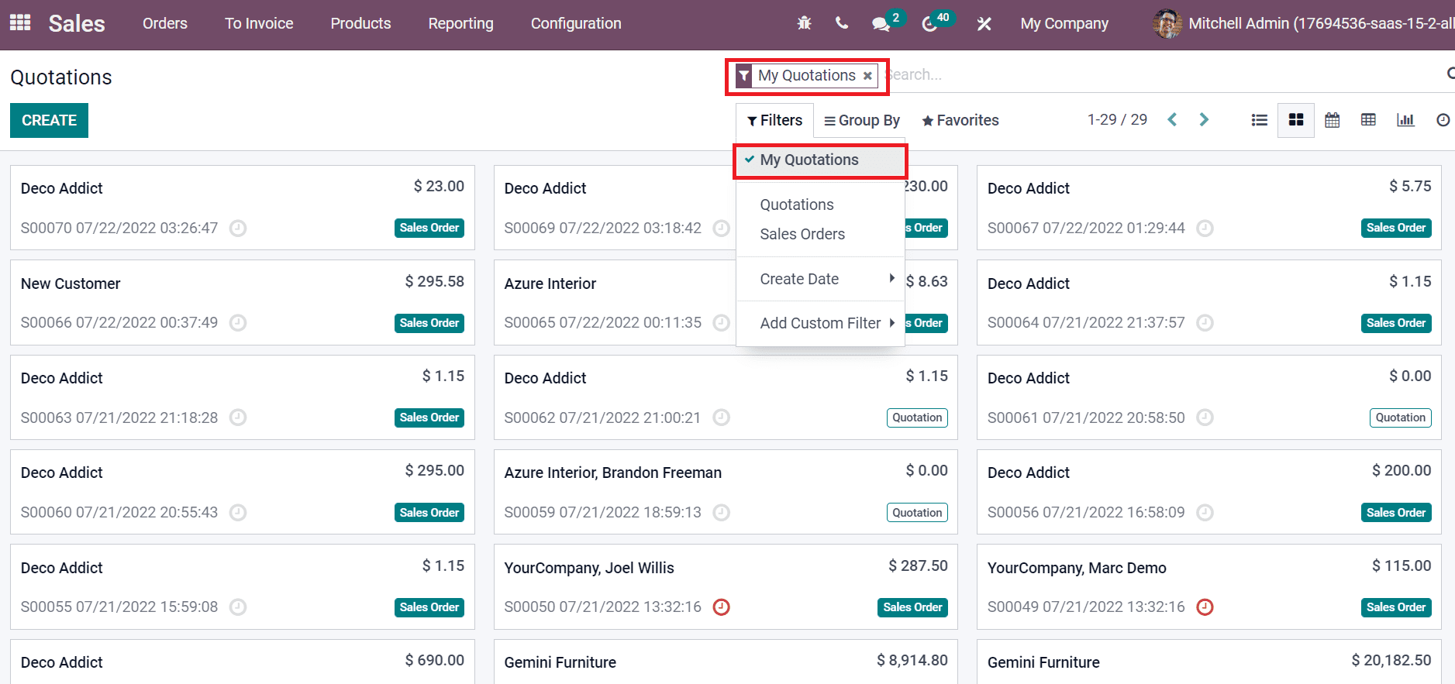This screenshot has width=1455, height=684.
Task: Switch to list view
Action: (1260, 120)
